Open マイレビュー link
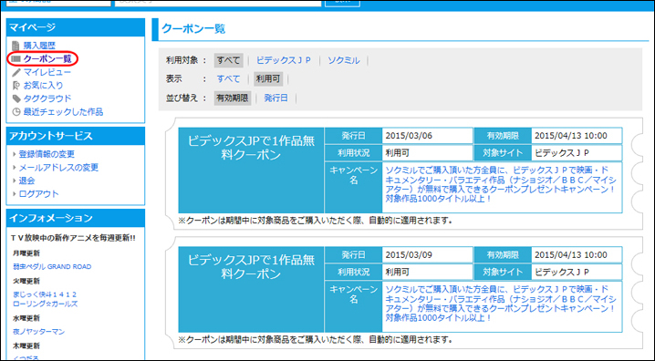This screenshot has width=655, height=361. 47,72
